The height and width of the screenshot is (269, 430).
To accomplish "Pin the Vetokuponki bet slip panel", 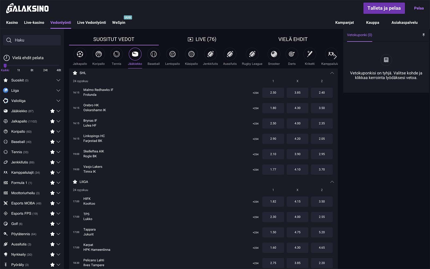I will tap(424, 35).
